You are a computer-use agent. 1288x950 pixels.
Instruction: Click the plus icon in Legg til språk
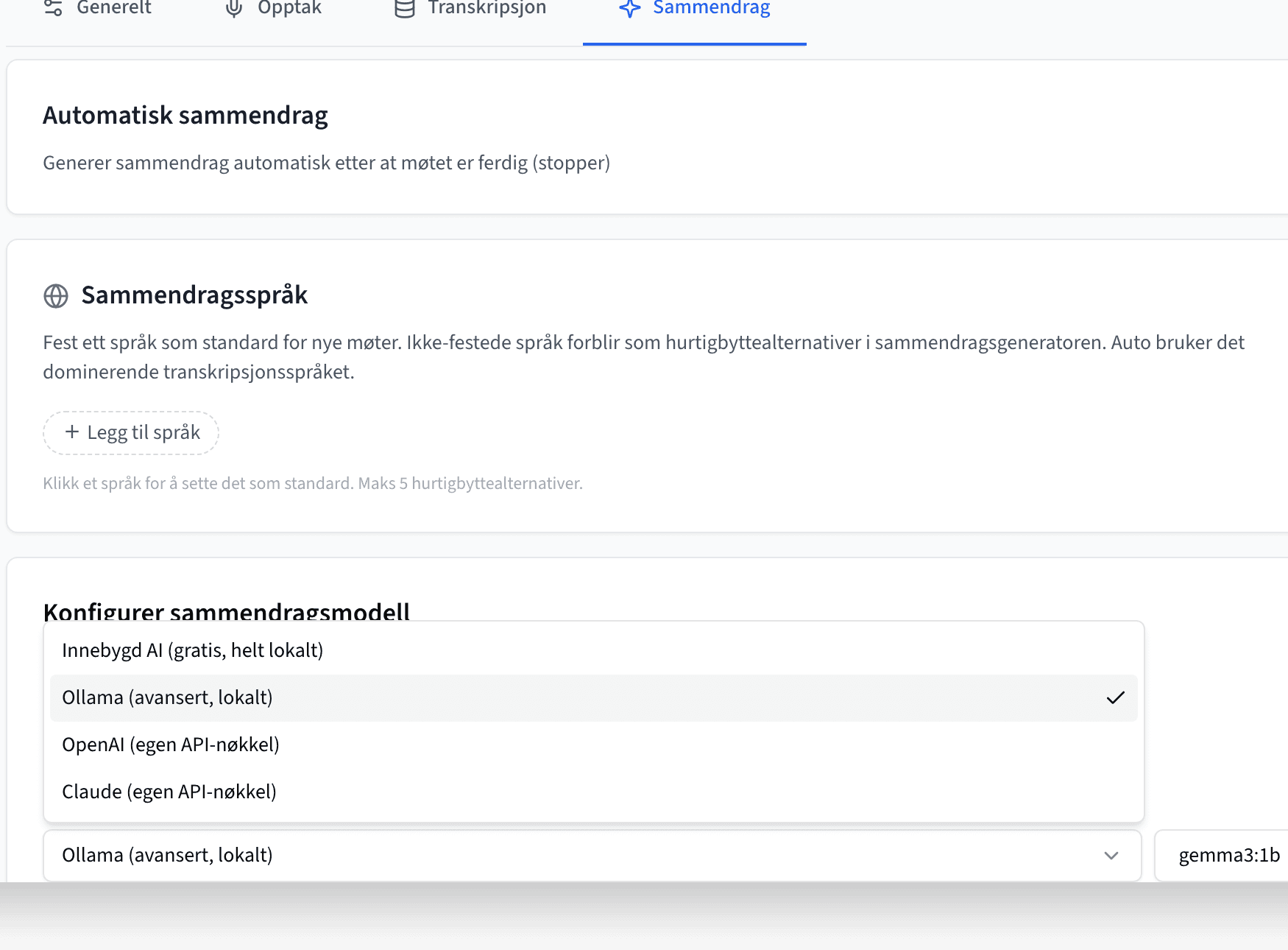click(x=72, y=432)
